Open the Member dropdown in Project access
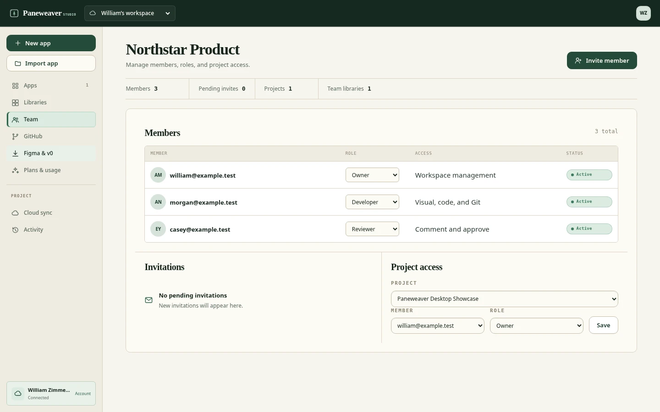Screen dimensions: 660x412 (438, 326)
